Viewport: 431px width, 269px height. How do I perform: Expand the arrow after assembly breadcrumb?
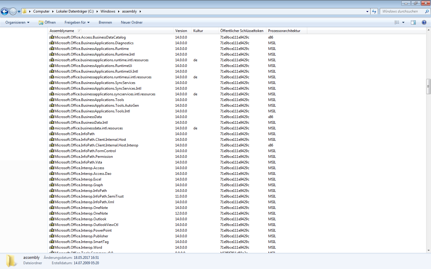point(140,11)
